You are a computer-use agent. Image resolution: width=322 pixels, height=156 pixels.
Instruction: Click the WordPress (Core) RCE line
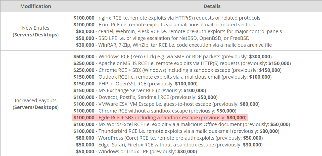pyautogui.click(x=169, y=138)
